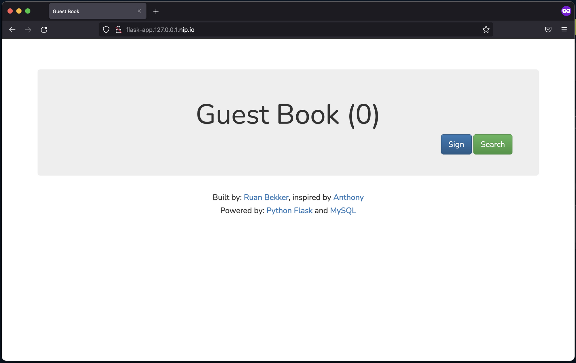The width and height of the screenshot is (576, 363).
Task: Follow the Anthony link
Action: pyautogui.click(x=348, y=197)
